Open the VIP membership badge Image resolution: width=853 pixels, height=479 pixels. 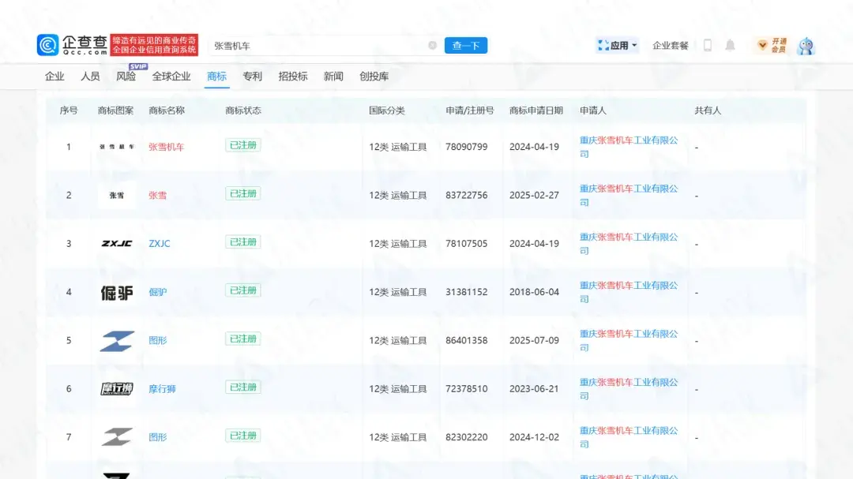click(772, 45)
